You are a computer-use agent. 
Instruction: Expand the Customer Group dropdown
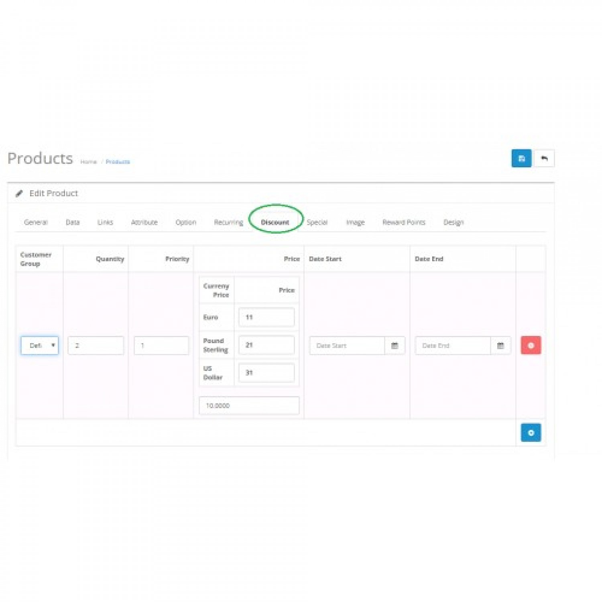(x=40, y=346)
